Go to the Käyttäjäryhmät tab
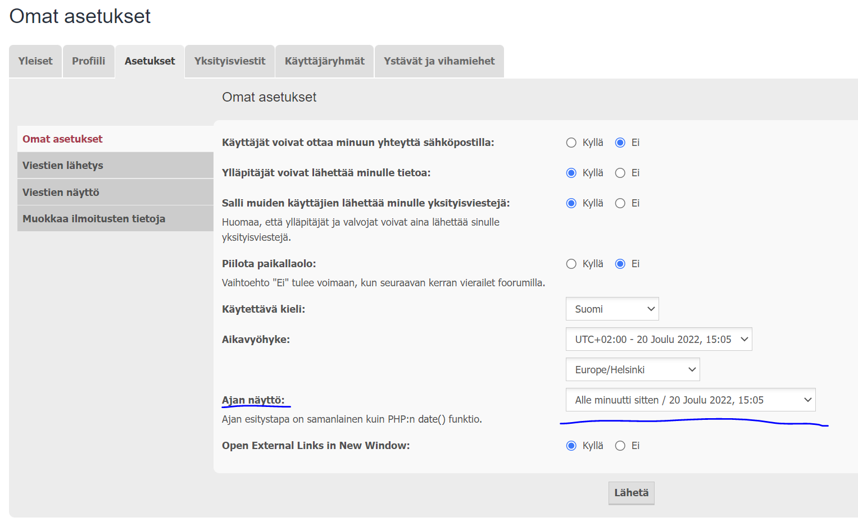The image size is (858, 531). (324, 61)
